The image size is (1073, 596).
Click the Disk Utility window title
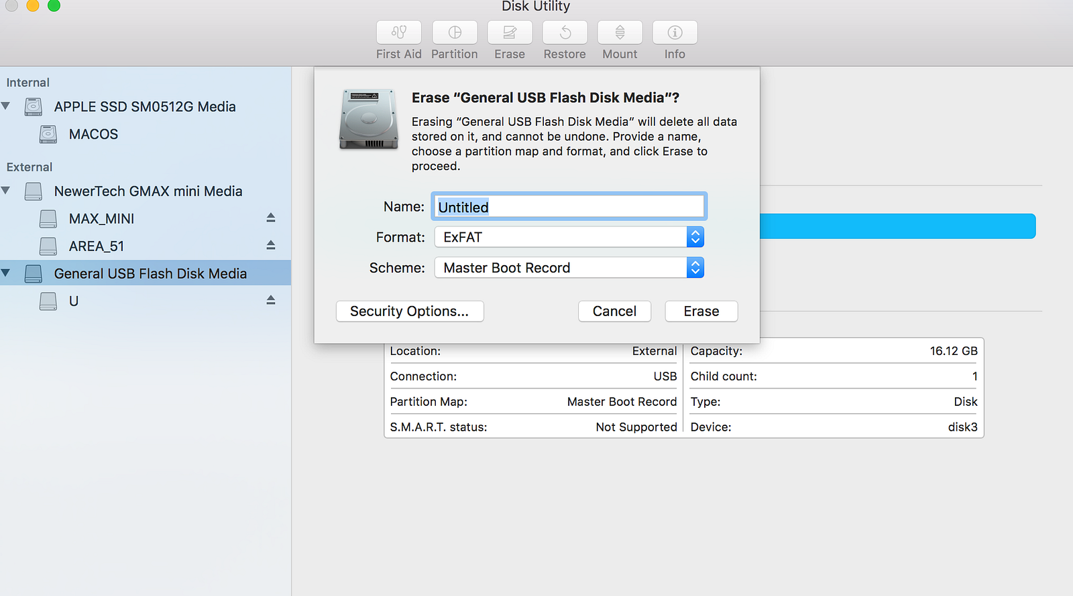(x=536, y=6)
